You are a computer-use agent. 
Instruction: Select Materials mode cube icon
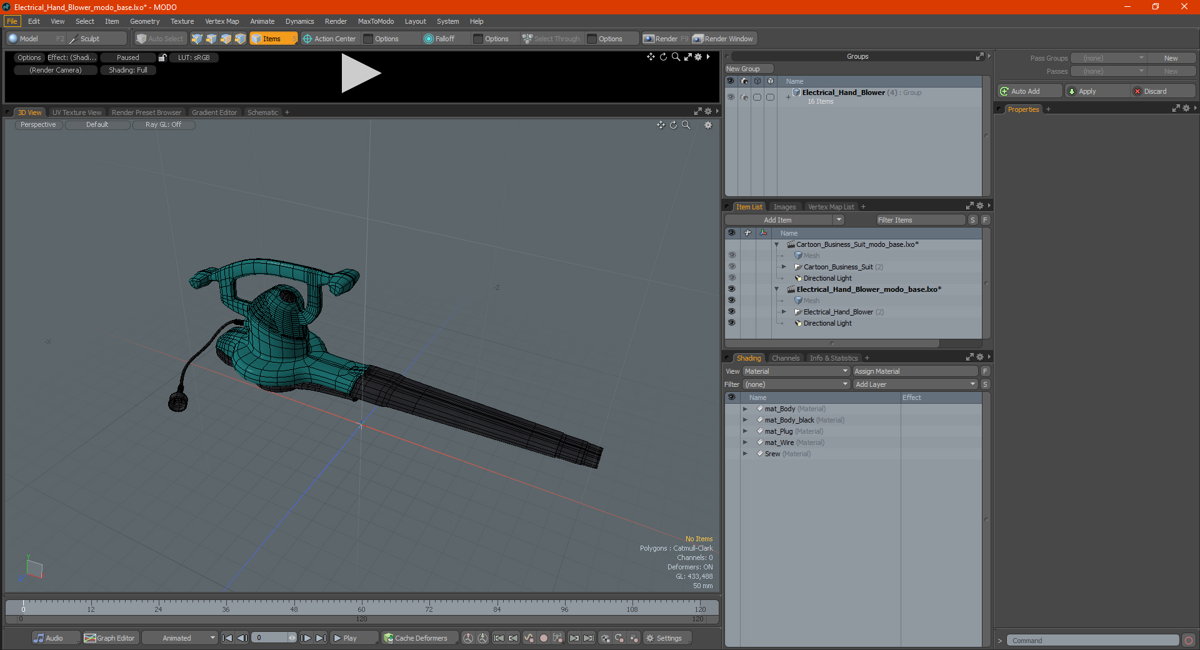coord(240,39)
